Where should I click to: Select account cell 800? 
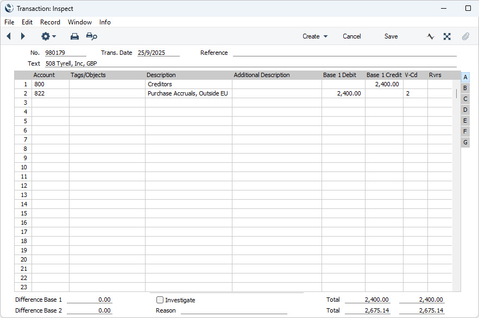pos(51,84)
